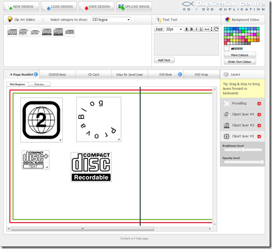Toggle bold text formatting
272x249 pixels.
point(192,29)
